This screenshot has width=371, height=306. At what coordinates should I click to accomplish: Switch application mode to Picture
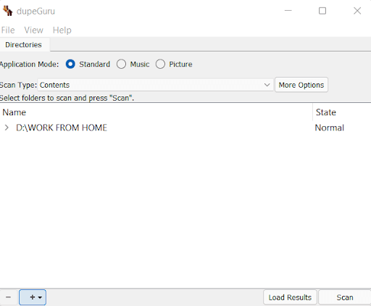[160, 65]
